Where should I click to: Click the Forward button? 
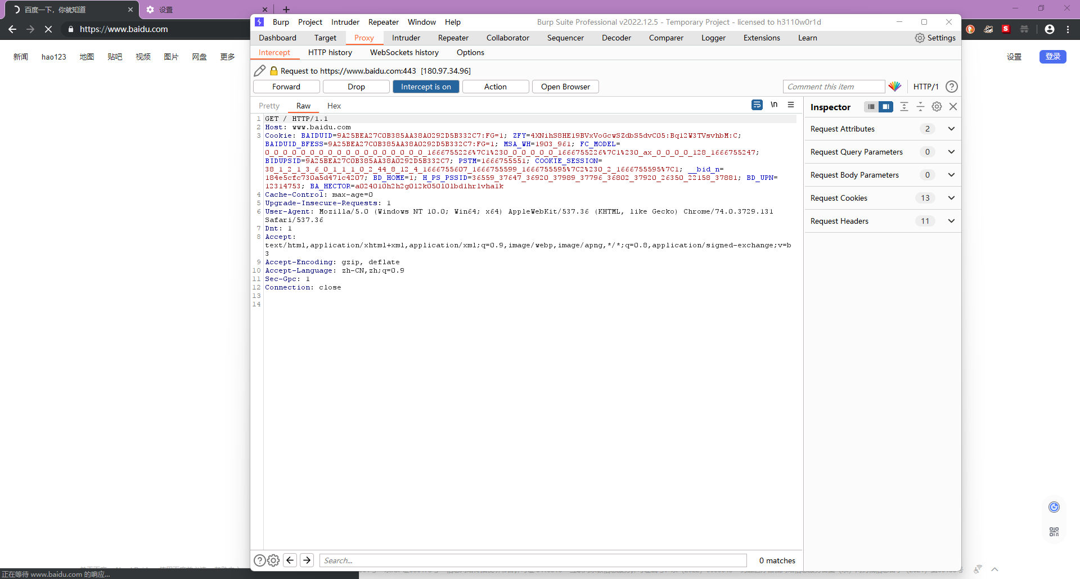(286, 87)
